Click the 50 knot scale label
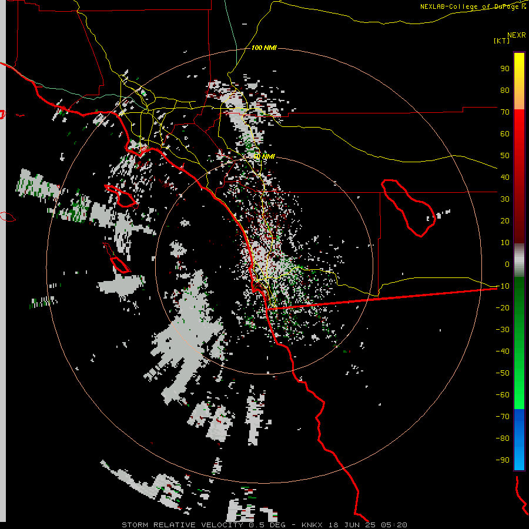Screen dimensions: 529x529 point(505,156)
